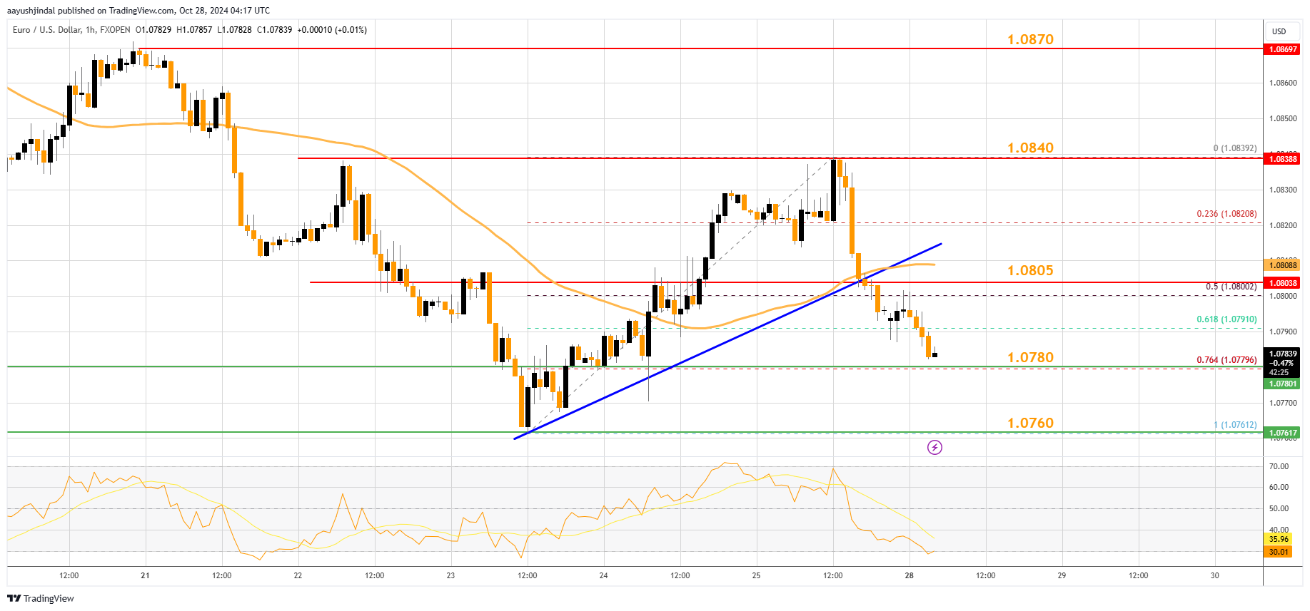Click the 1.0870 resistance label
1310x611 pixels.
coord(1030,39)
